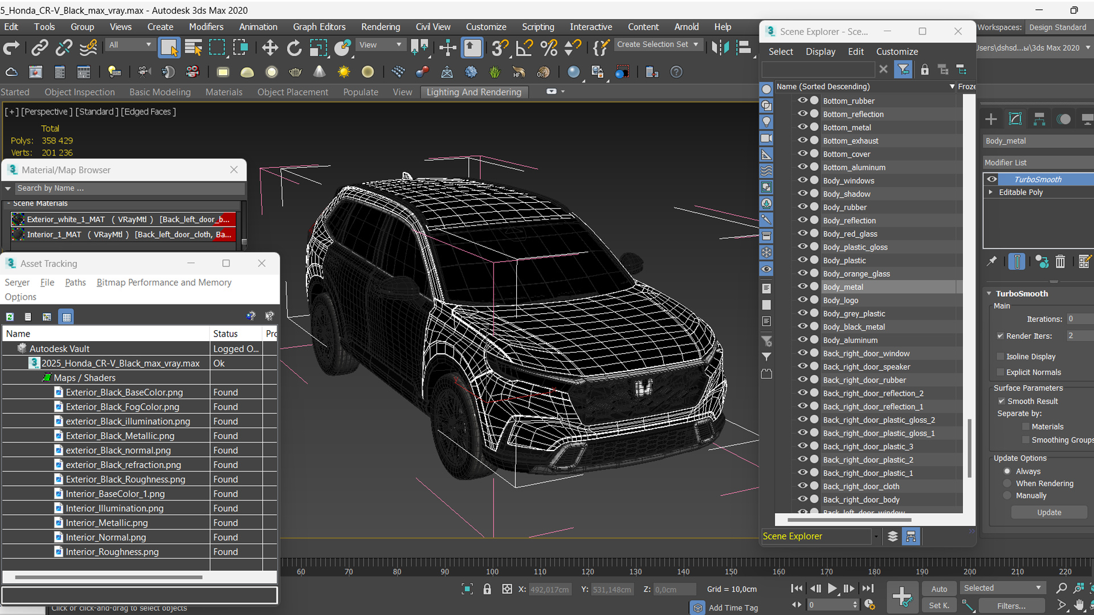
Task: Enable Isoline Display checkbox
Action: (1000, 356)
